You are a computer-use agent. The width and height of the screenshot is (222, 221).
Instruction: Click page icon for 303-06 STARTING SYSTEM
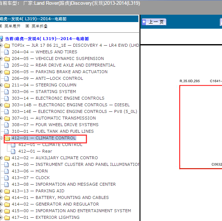[x=6, y=92]
